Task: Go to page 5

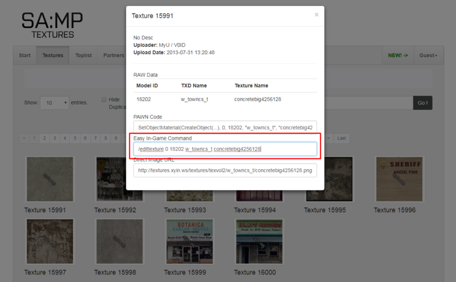Action: click(75, 138)
